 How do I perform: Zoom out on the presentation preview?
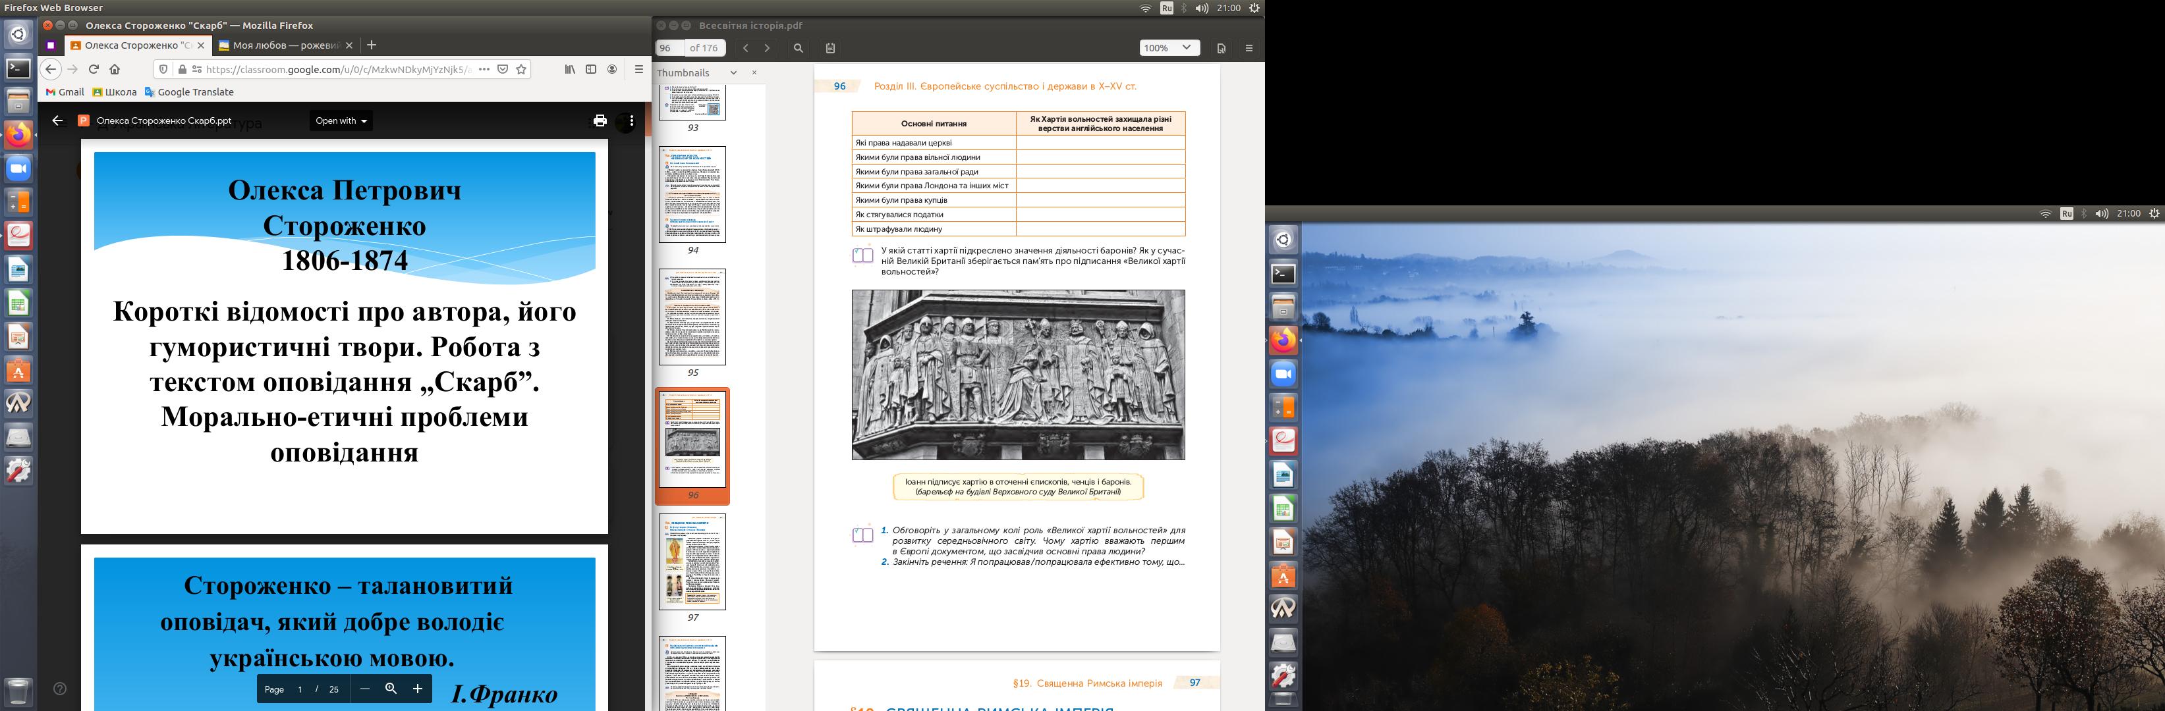(x=365, y=689)
